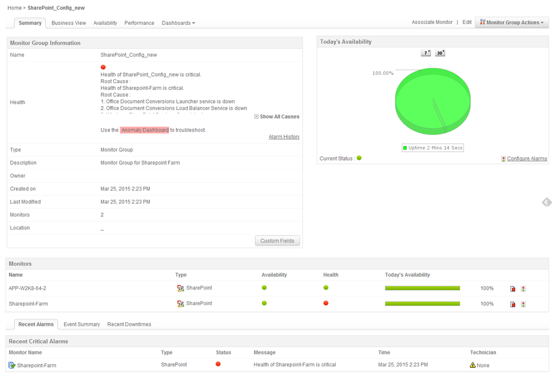Screen dimensions: 552x379
Task: Open the Dashboards dropdown
Action: coord(178,23)
